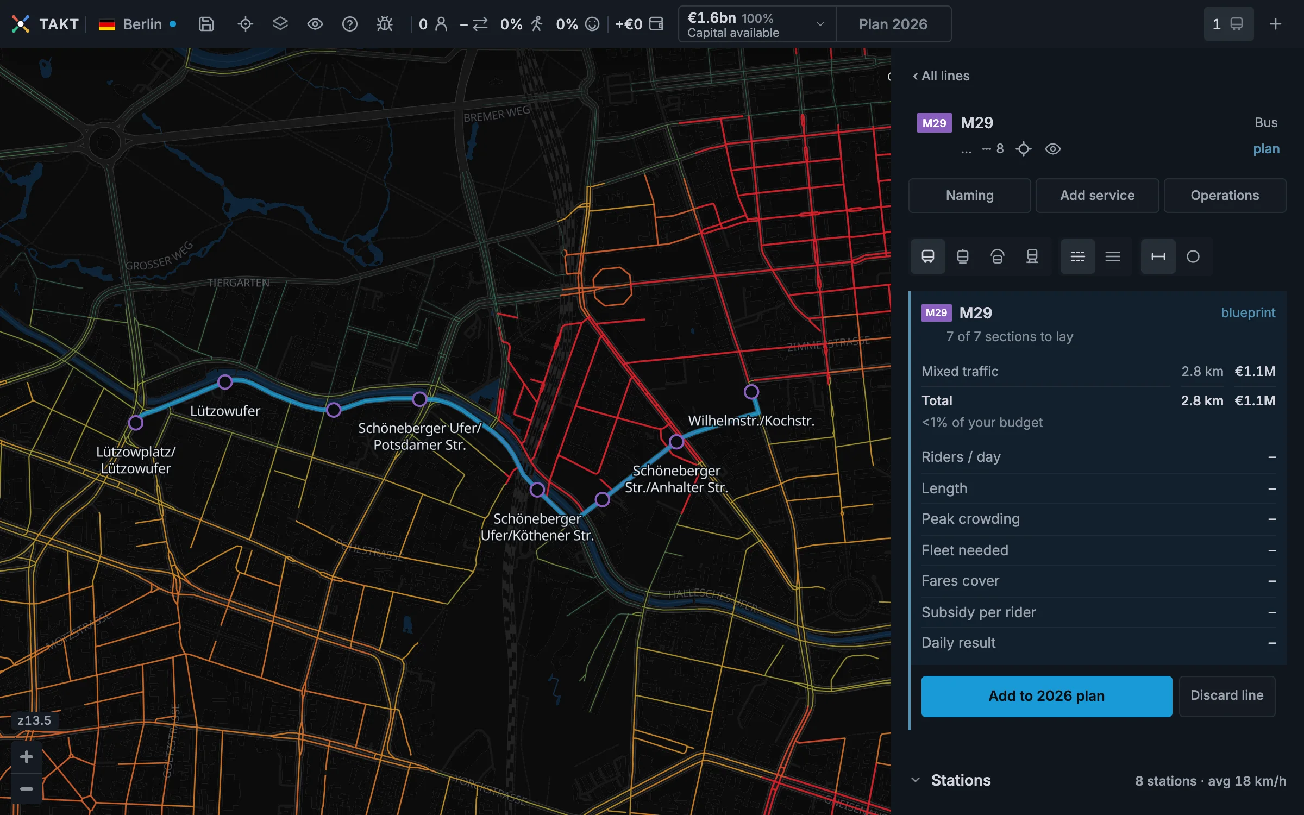Save the game with the floppy icon
Viewport: 1304px width, 815px height.
[206, 24]
